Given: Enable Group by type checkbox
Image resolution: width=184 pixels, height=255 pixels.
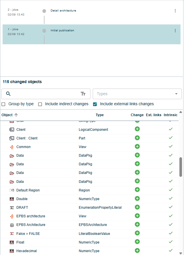Looking at the screenshot, I should point(3,104).
